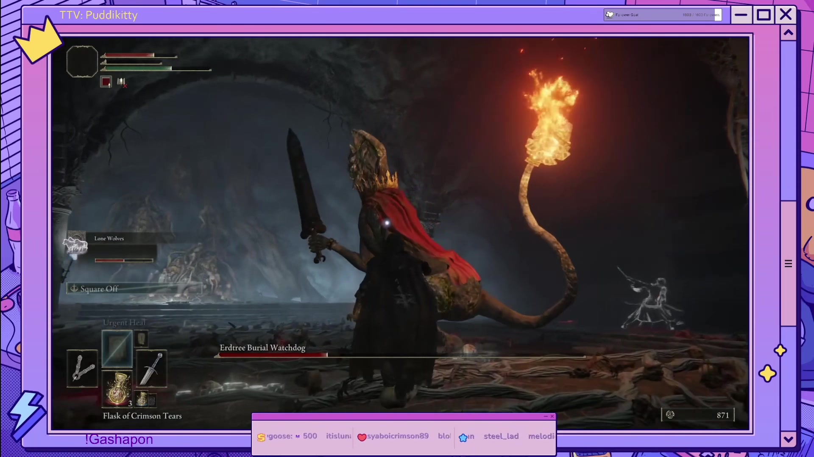
Task: Click the player's green stamina bar
Action: (x=156, y=69)
